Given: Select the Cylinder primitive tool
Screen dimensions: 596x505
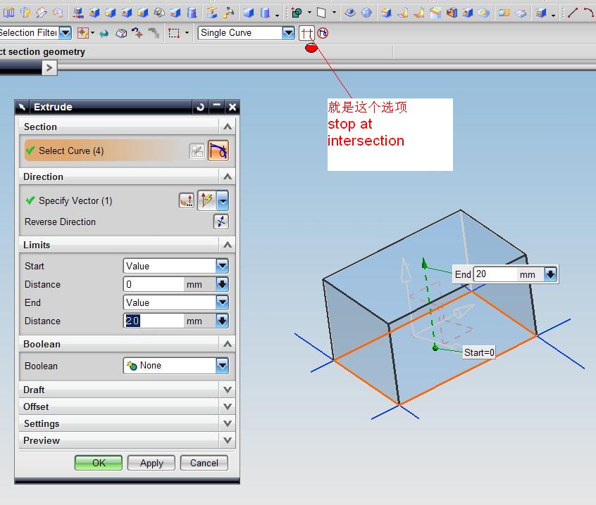Looking at the screenshot, I should click(265, 13).
